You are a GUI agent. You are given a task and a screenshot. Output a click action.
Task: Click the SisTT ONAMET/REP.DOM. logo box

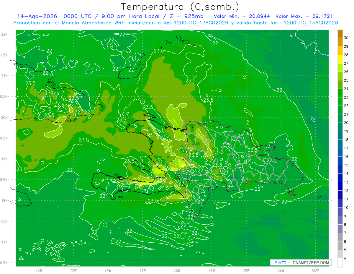pyautogui.click(x=301, y=262)
